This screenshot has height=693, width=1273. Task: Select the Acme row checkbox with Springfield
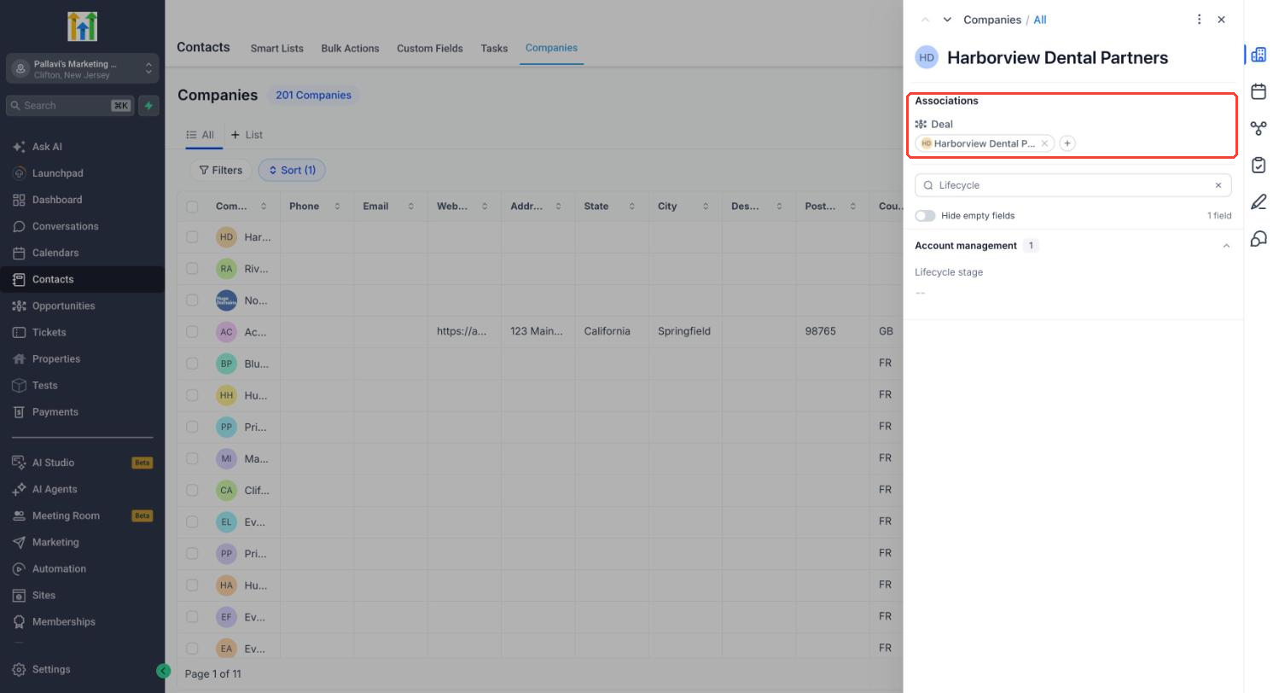click(x=192, y=331)
